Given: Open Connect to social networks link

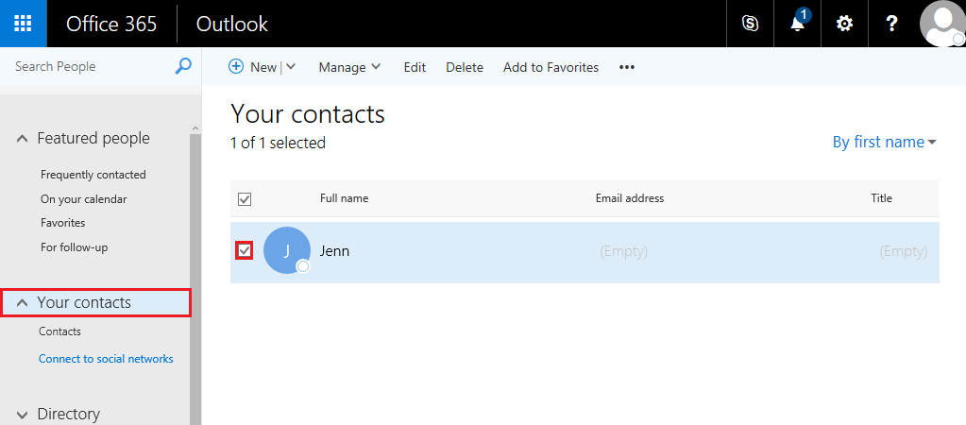Looking at the screenshot, I should point(106,359).
